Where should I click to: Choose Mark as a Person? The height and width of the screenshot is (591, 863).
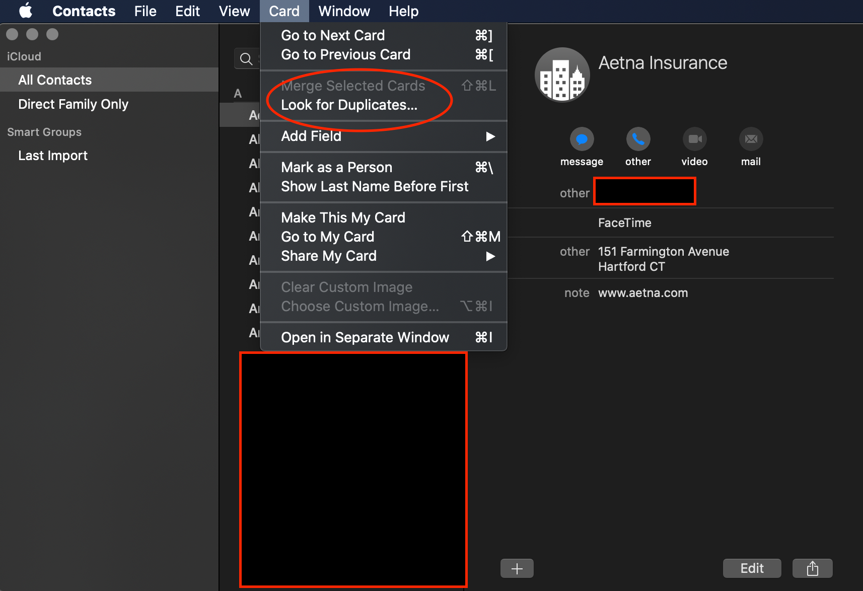tap(384, 167)
